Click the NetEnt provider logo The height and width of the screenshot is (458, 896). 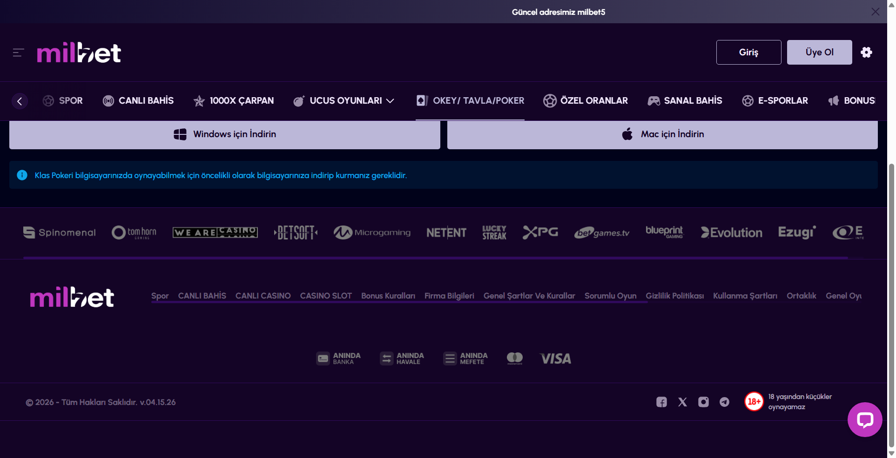446,232
